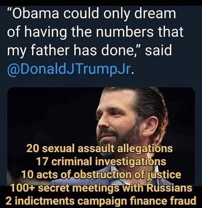Click the "100+ secret meetings with Russians" line
The width and height of the screenshot is (202, 208).
[101, 188]
